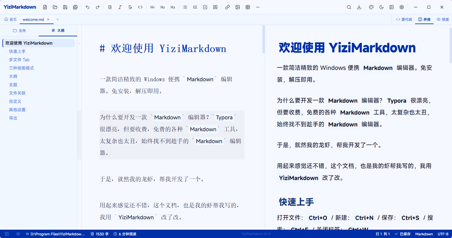Click the Save All icon
The width and height of the screenshot is (452, 238).
click(75, 7)
